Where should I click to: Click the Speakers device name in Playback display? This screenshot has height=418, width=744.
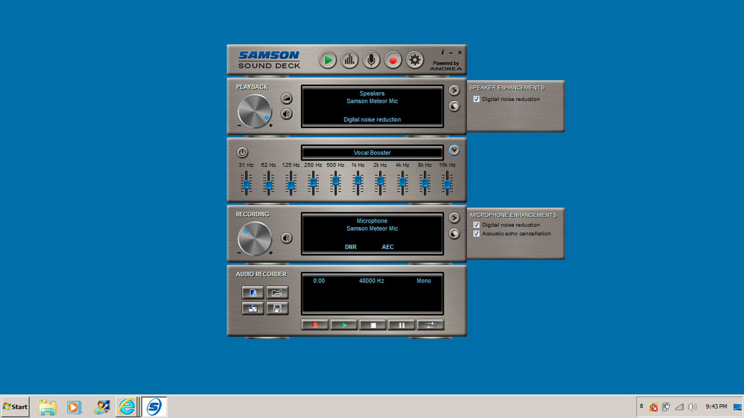(372, 93)
